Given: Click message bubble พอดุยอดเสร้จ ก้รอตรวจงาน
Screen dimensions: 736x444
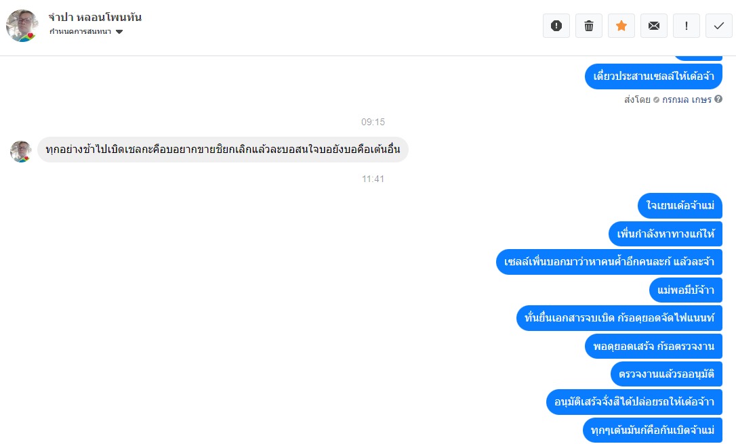Looking at the screenshot, I should tap(653, 346).
